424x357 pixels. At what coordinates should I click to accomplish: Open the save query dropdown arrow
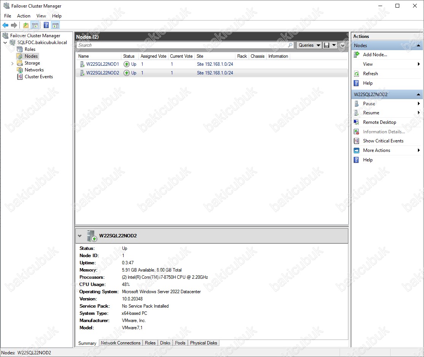click(334, 45)
